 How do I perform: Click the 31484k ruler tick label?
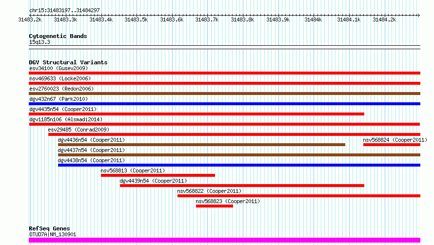pyautogui.click(x=314, y=19)
